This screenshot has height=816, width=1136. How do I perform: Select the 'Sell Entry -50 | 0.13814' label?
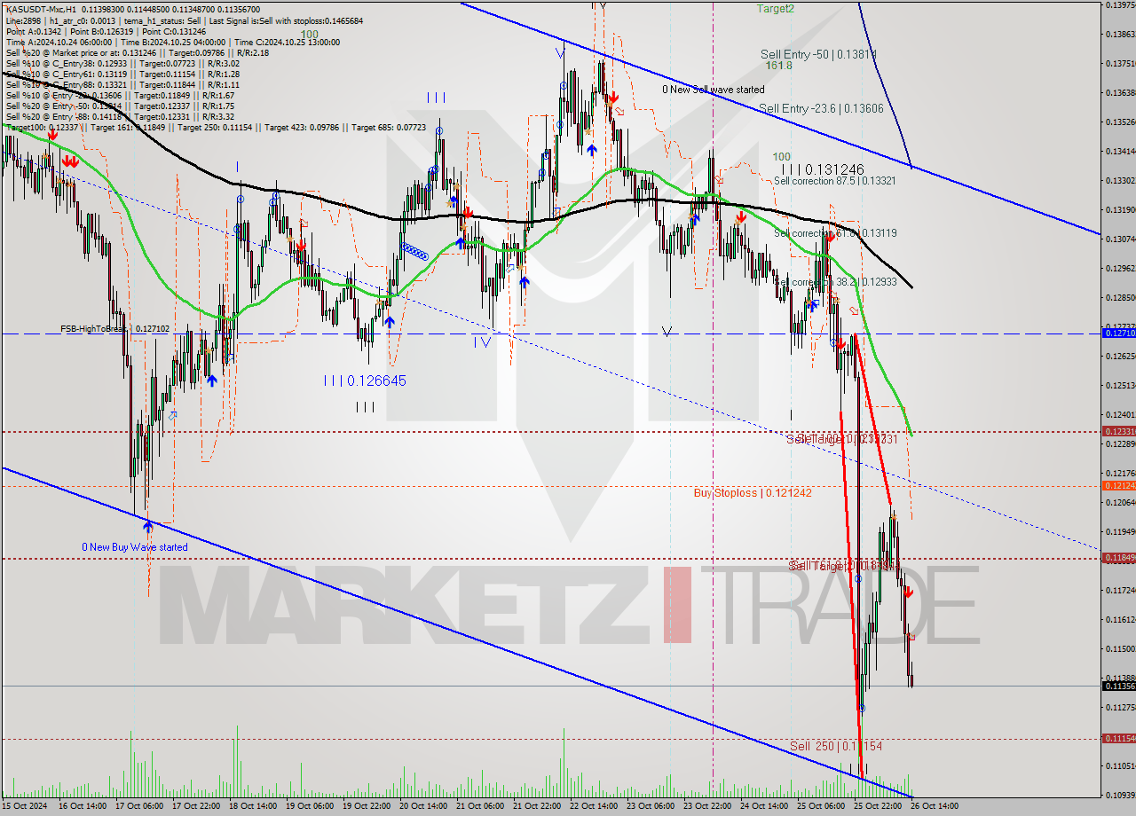tap(818, 55)
